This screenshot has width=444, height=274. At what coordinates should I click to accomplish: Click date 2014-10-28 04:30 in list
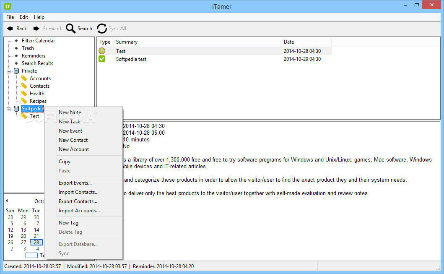pyautogui.click(x=302, y=51)
